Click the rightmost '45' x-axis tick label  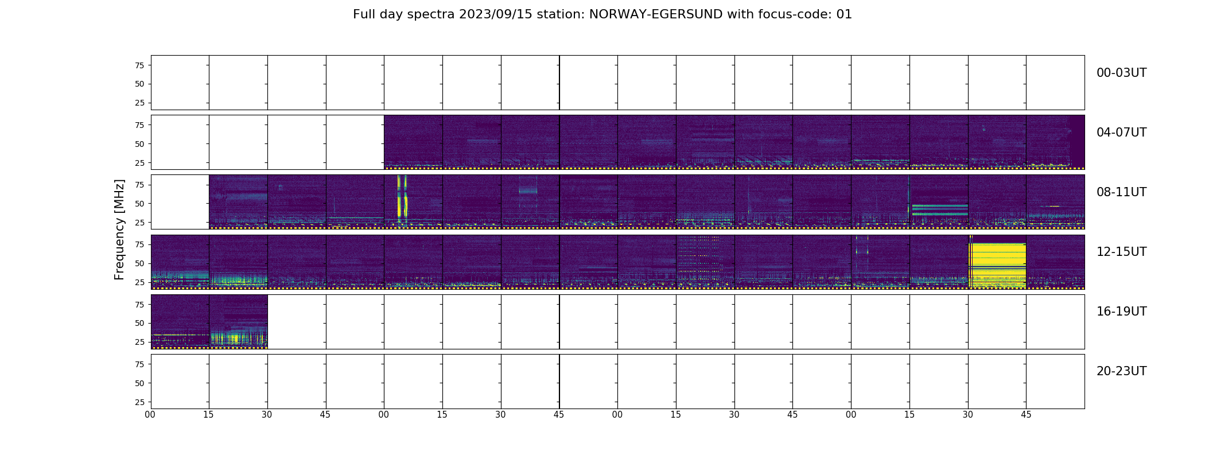(x=1026, y=415)
